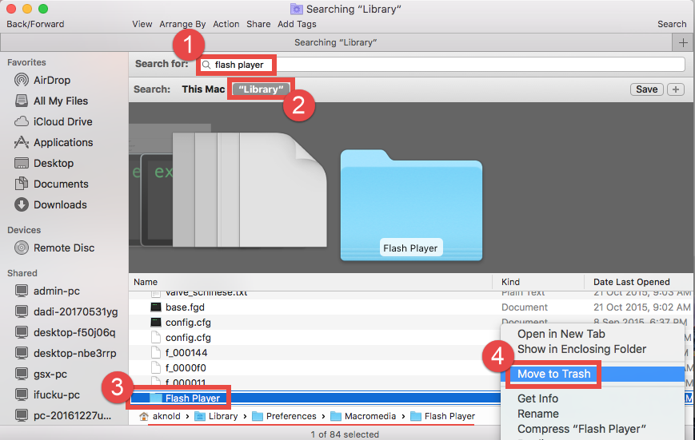The image size is (695, 440).
Task: Choose Compress "Flash Player"
Action: pyautogui.click(x=581, y=429)
